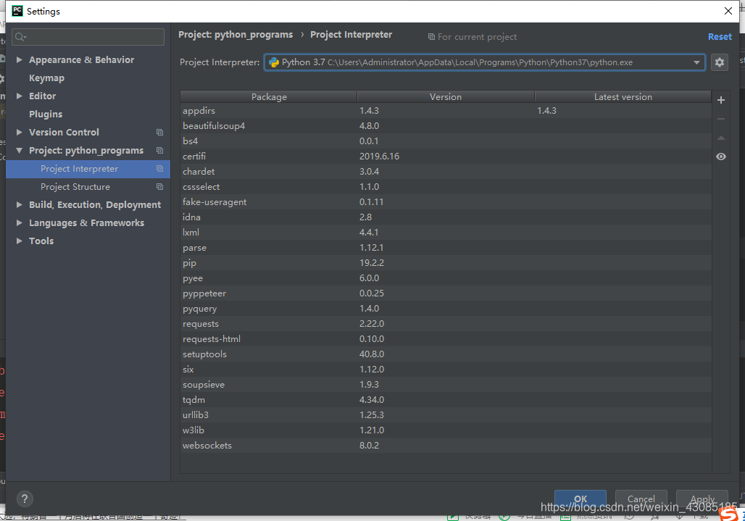Expand the Editor section arrow

coord(20,96)
